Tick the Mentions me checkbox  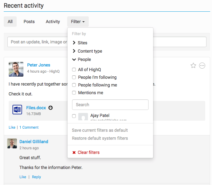74,93
